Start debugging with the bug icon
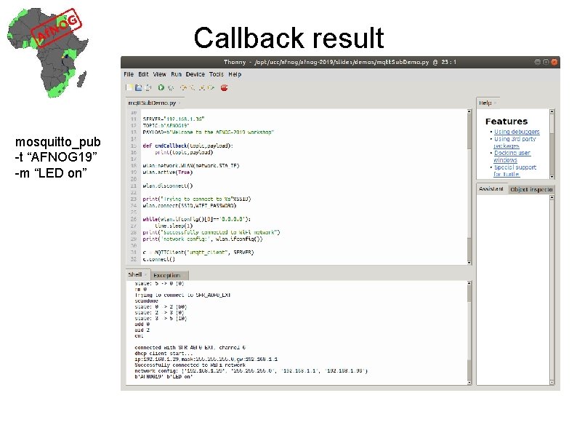 click(171, 88)
